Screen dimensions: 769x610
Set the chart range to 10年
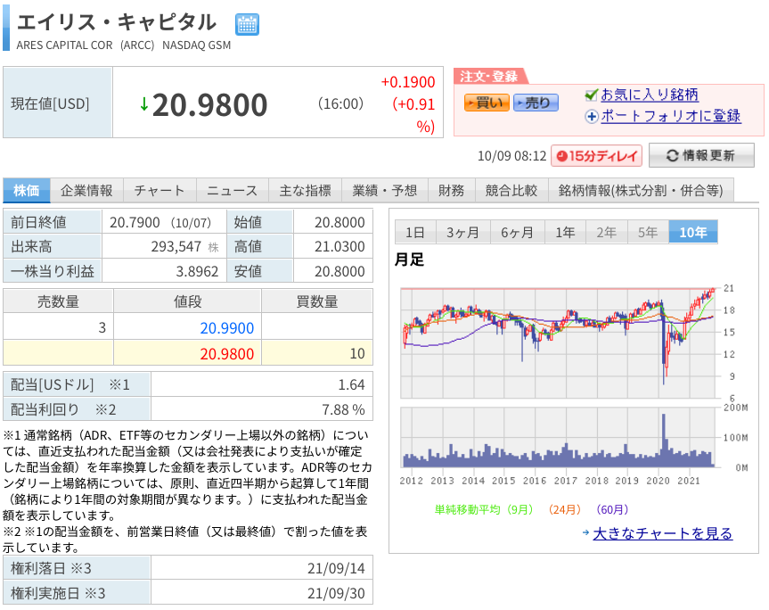[x=693, y=232]
